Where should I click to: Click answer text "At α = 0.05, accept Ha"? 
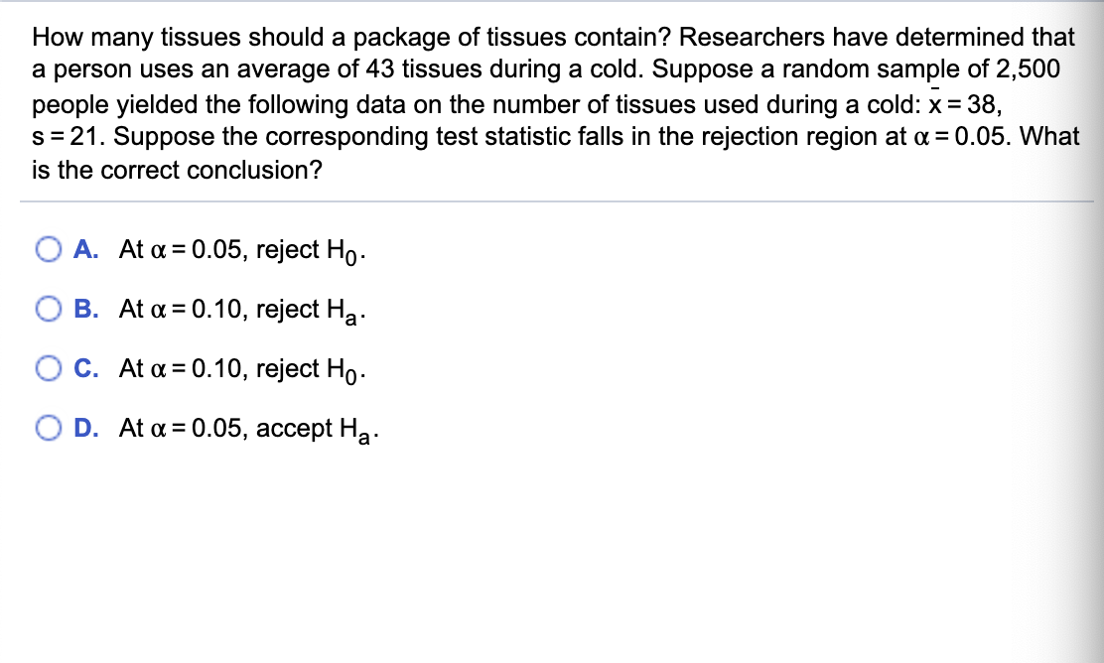[248, 429]
